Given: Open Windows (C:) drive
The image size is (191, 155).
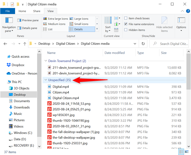Looking at the screenshot, I should coord(20,133).
